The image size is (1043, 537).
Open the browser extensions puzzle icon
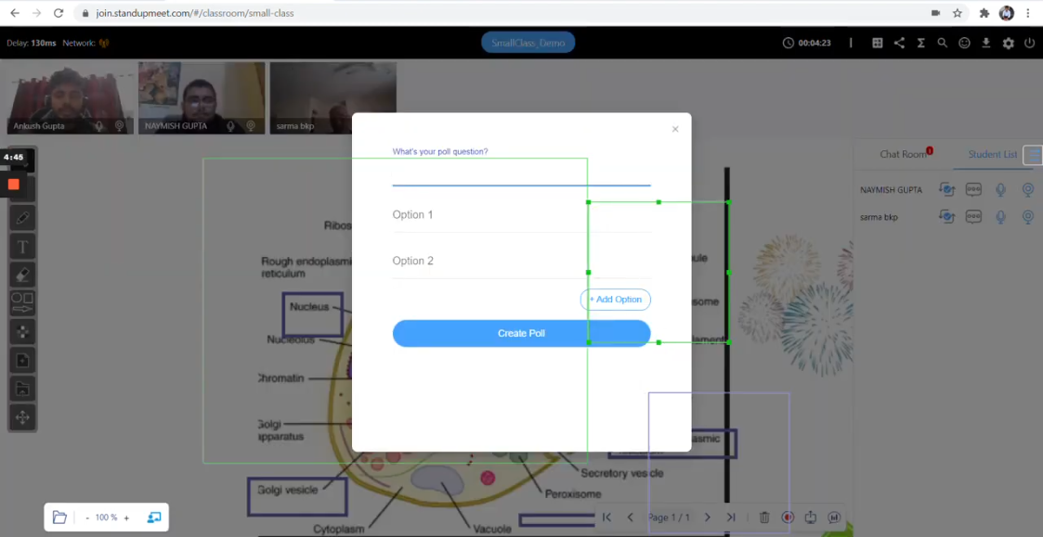tap(984, 13)
